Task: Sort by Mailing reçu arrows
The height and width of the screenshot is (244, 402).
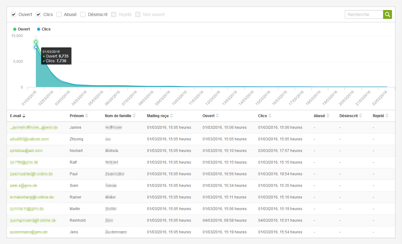Action: click(x=171, y=116)
